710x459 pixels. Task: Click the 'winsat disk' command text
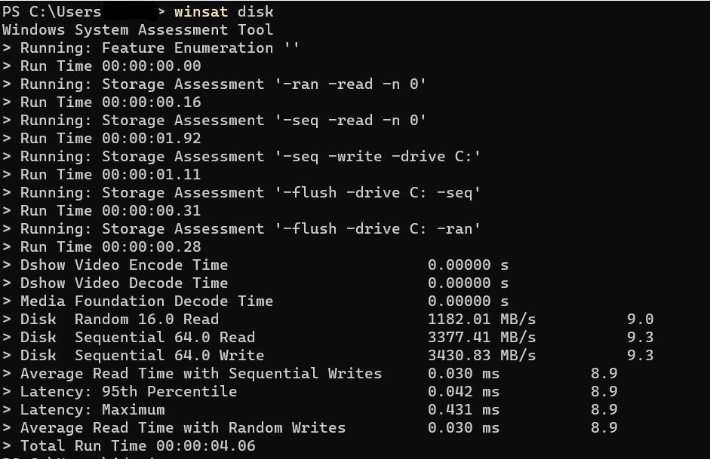pos(223,11)
